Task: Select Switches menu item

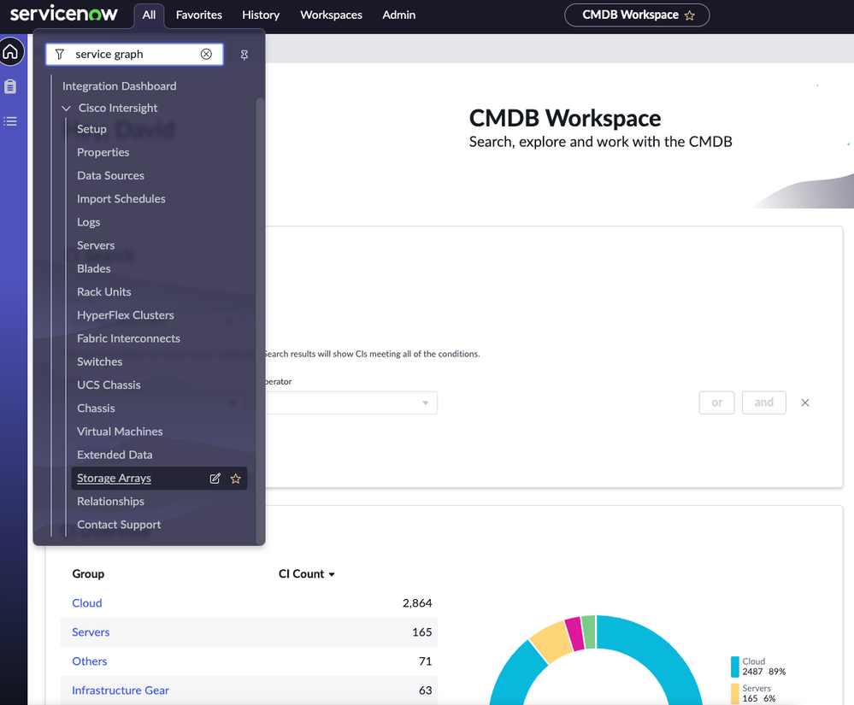Action: click(x=100, y=361)
